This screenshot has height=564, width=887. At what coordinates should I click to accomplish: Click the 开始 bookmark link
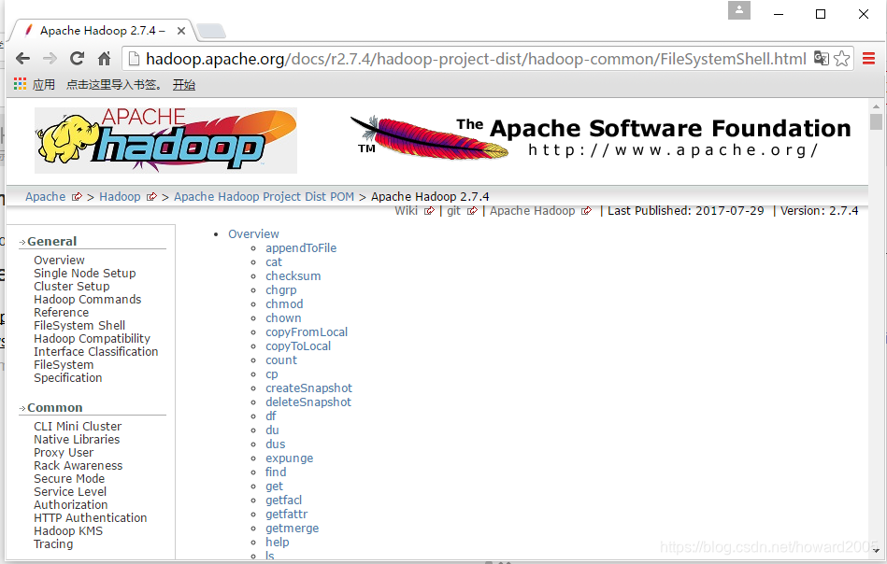184,85
